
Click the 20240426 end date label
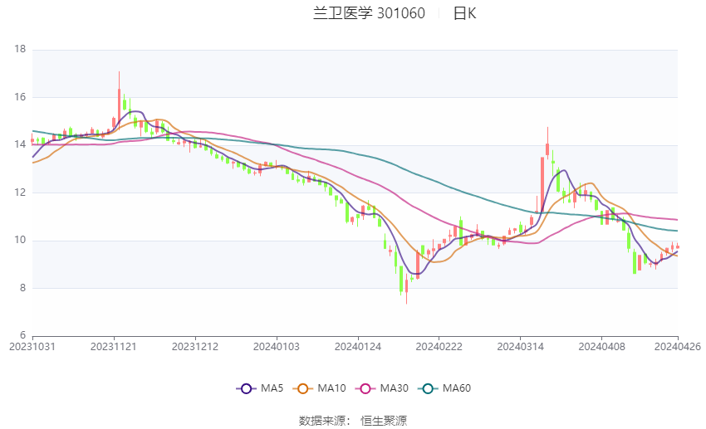[x=678, y=347]
